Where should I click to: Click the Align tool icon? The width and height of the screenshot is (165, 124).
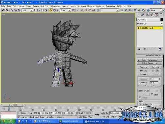[126, 10]
